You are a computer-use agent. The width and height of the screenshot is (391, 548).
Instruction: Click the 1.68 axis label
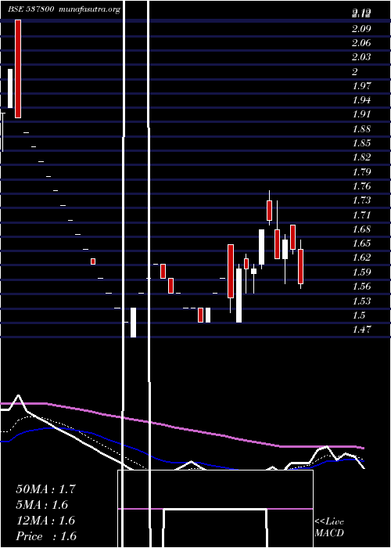click(x=361, y=229)
